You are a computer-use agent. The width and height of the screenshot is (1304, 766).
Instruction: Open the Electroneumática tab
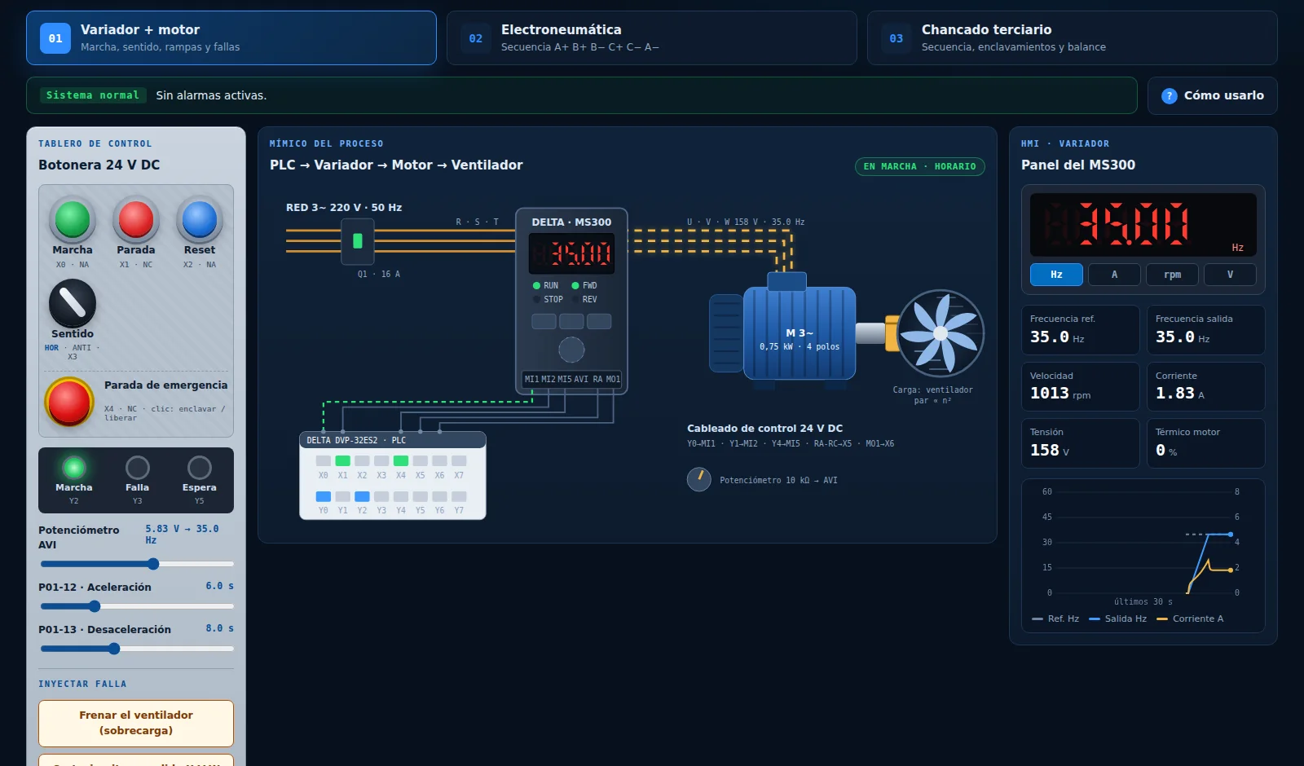pyautogui.click(x=651, y=37)
